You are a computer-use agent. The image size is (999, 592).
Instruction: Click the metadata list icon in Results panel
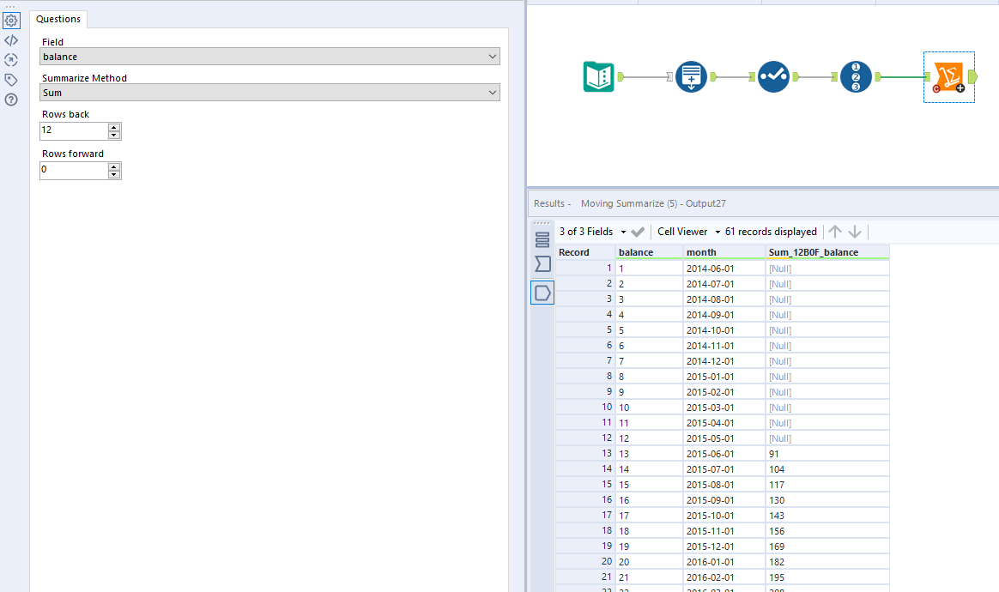pyautogui.click(x=542, y=240)
